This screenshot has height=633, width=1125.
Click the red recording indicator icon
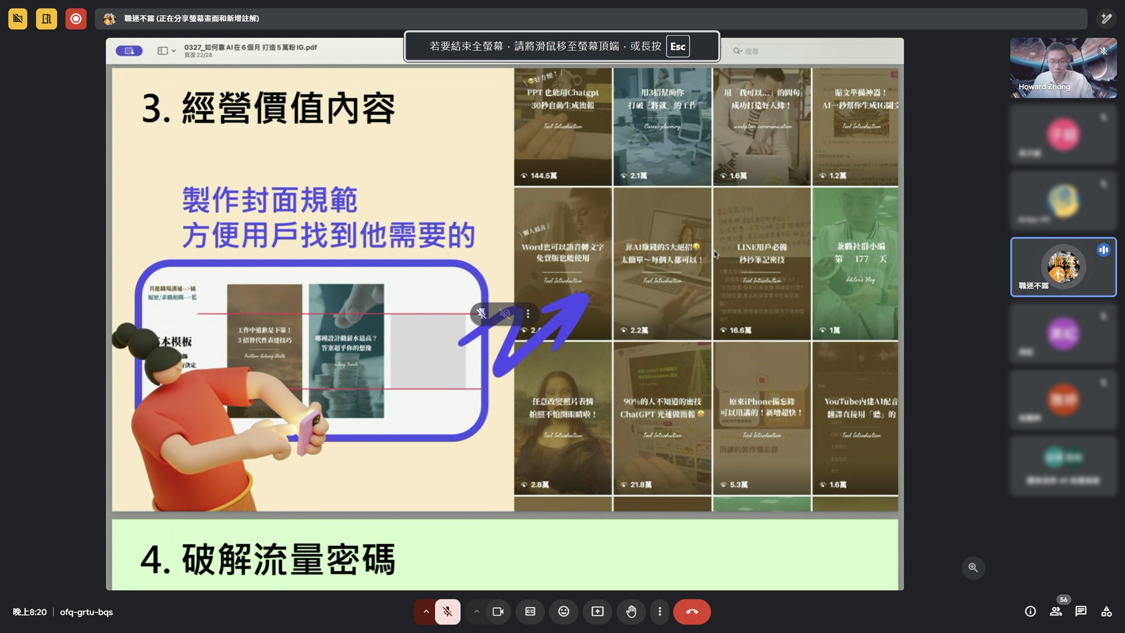[x=76, y=19]
